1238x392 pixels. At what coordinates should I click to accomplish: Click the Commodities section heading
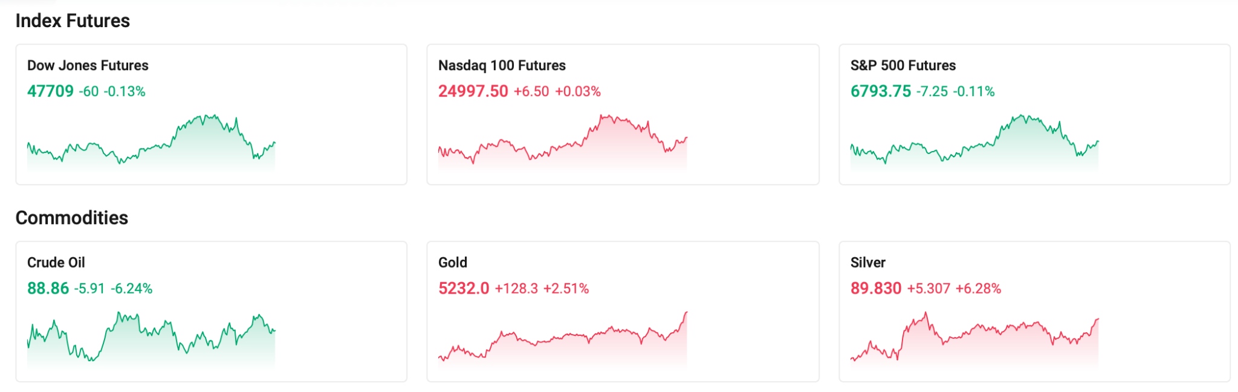pos(73,217)
